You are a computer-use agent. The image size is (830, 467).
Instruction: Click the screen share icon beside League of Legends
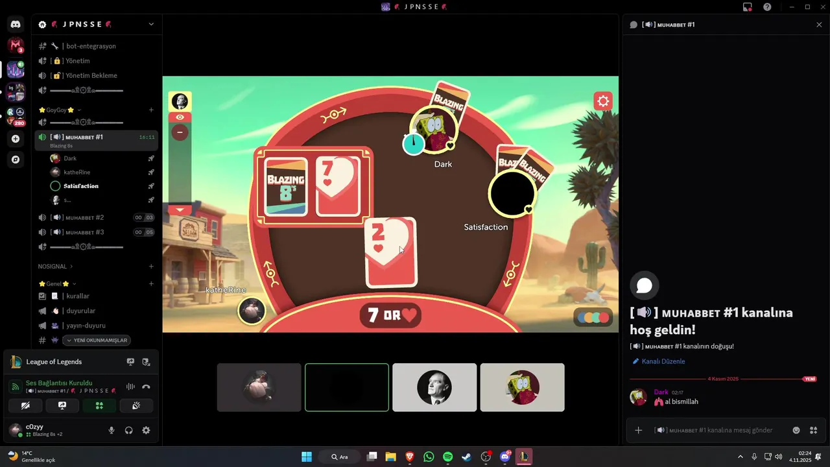[x=130, y=362]
